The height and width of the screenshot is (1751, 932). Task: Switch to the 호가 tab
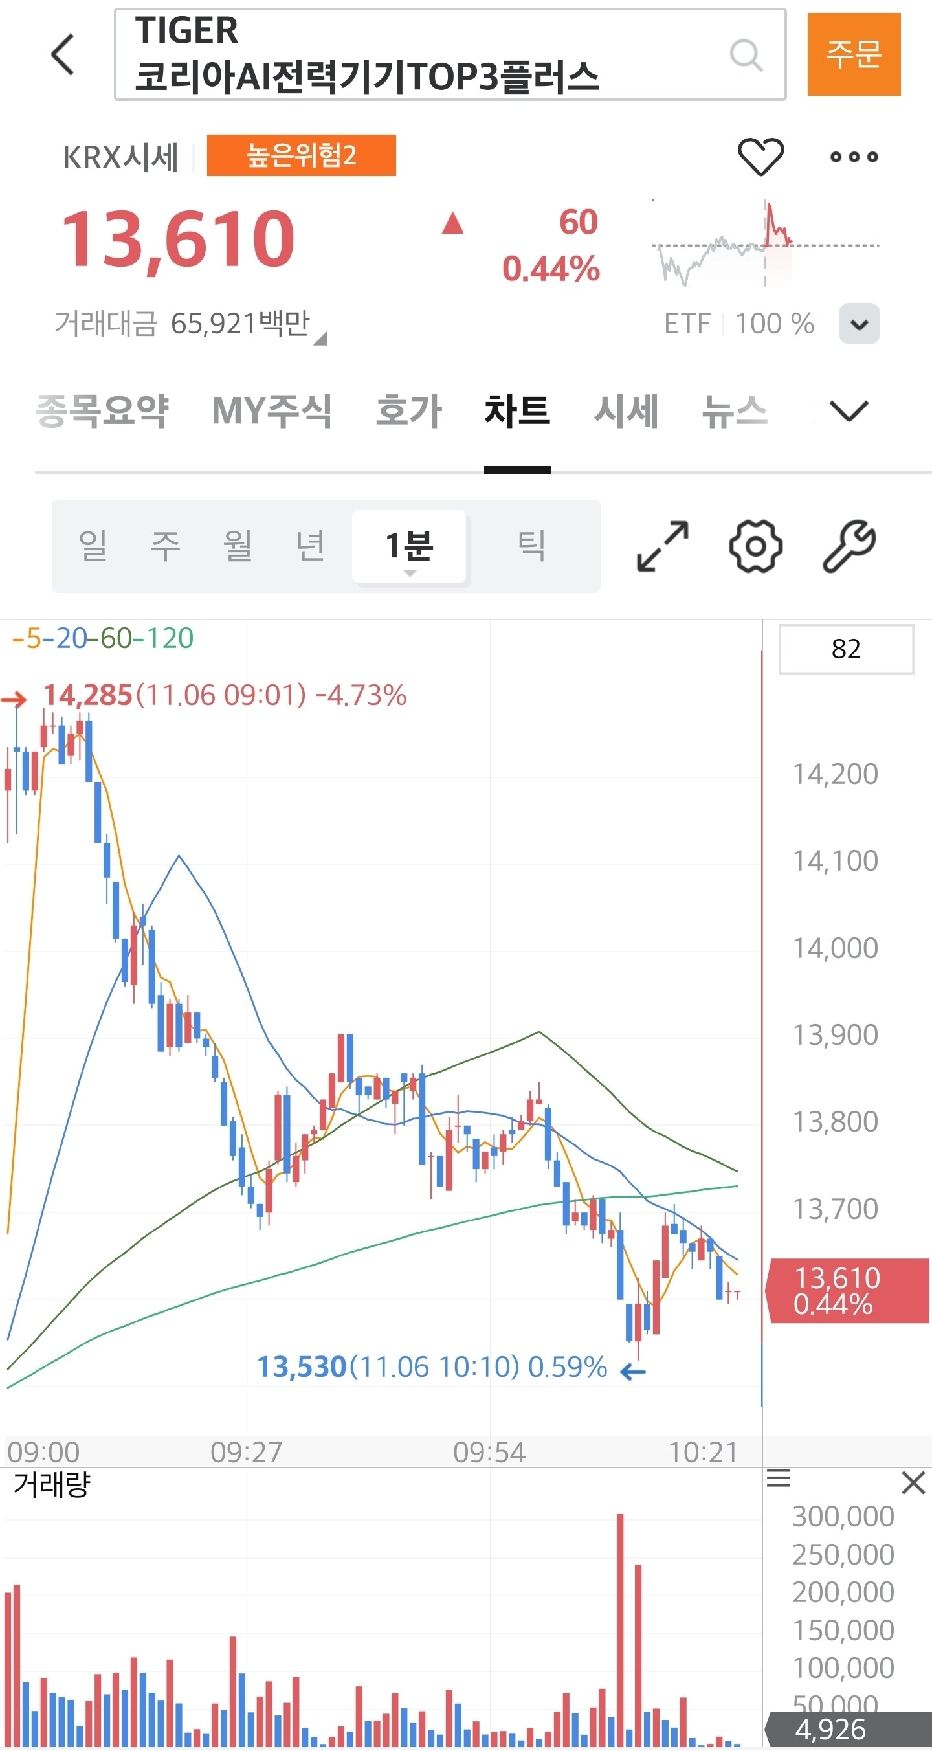408,411
